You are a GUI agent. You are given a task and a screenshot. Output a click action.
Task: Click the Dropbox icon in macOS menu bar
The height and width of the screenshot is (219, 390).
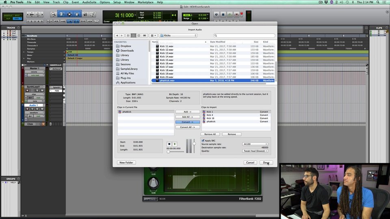326,2
